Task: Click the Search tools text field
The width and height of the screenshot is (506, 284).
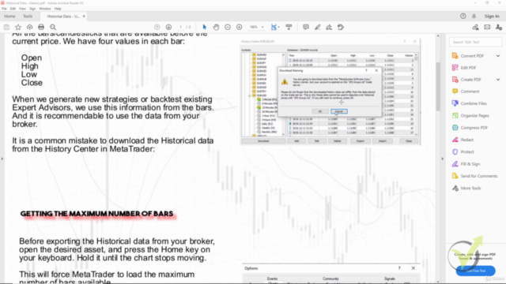Action: pos(475,42)
